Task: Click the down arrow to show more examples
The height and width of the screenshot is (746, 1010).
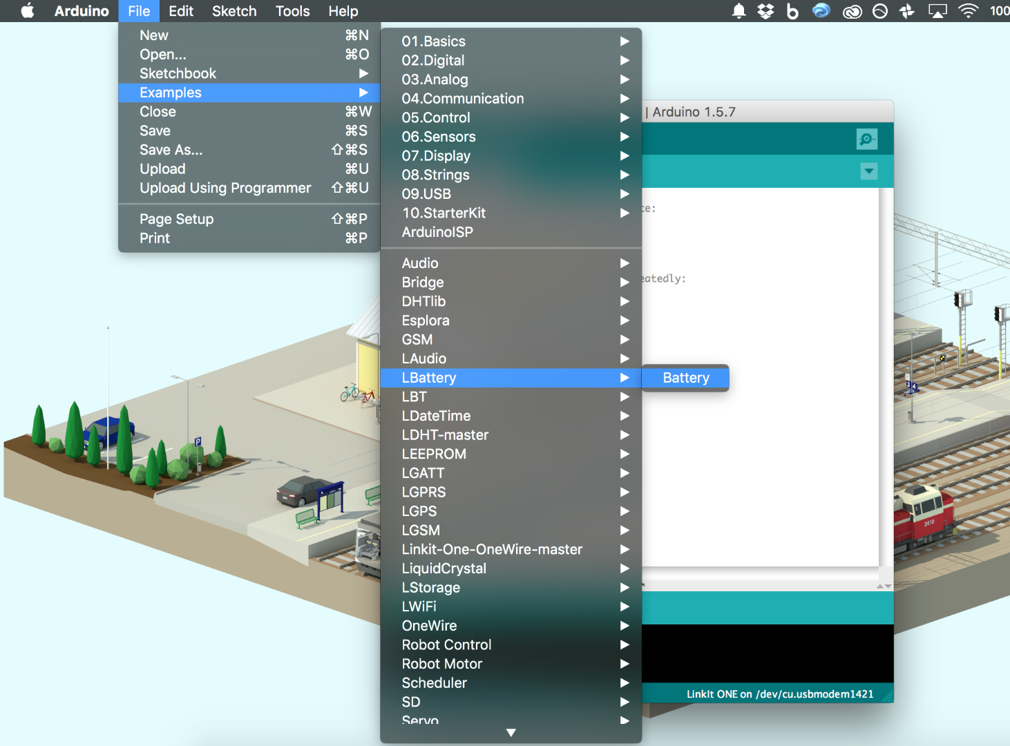Action: [x=511, y=733]
